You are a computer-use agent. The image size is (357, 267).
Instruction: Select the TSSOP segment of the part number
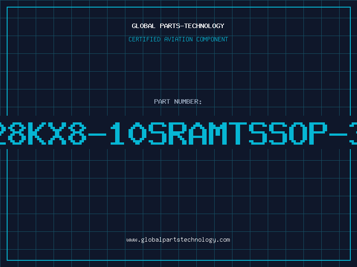point(278,133)
